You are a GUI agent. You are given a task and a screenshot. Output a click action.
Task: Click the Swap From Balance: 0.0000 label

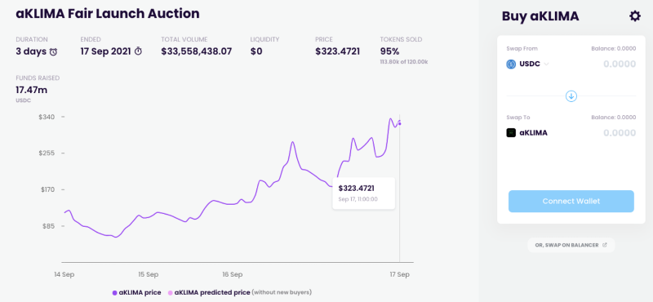point(614,48)
